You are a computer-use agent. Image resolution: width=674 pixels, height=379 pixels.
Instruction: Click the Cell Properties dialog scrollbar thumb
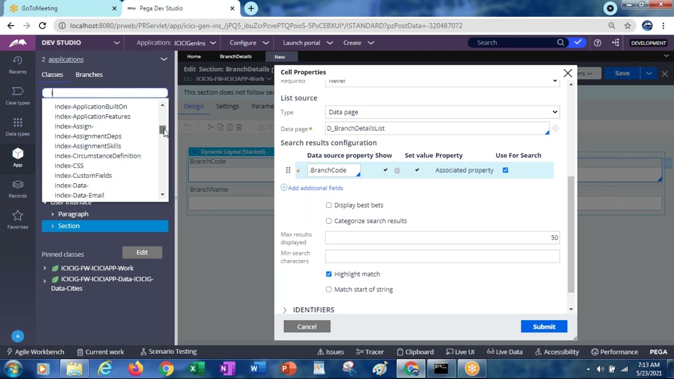(571, 234)
